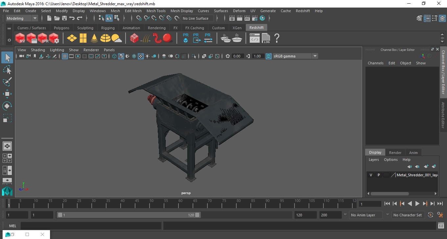Open Layers menu in layer editor
The width and height of the screenshot is (447, 239).
(374, 160)
